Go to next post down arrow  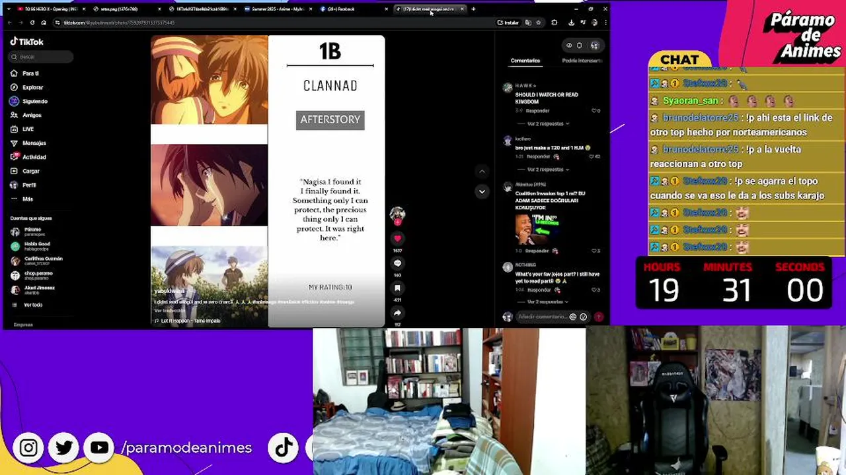482,191
